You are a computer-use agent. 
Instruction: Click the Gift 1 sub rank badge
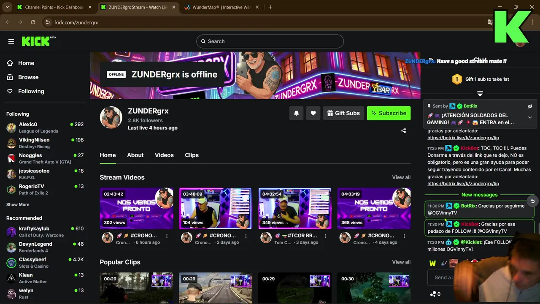click(x=457, y=79)
